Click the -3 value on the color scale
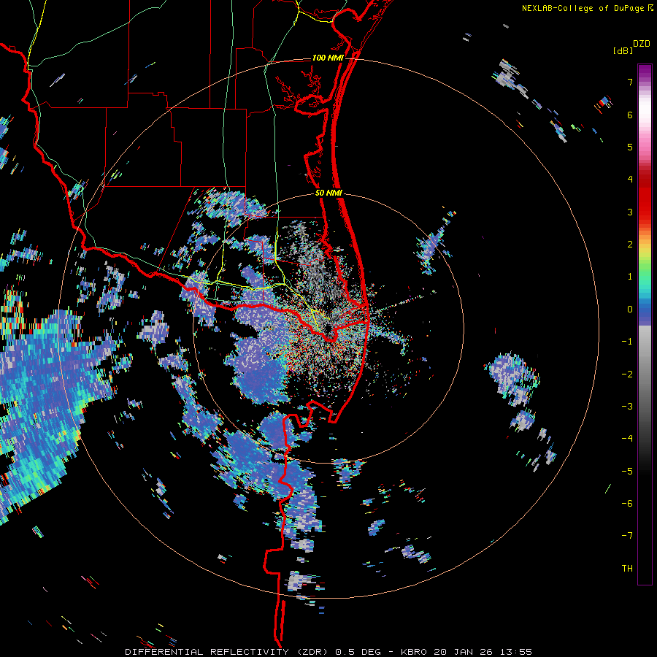Screen dimensions: 657x657 pos(627,407)
